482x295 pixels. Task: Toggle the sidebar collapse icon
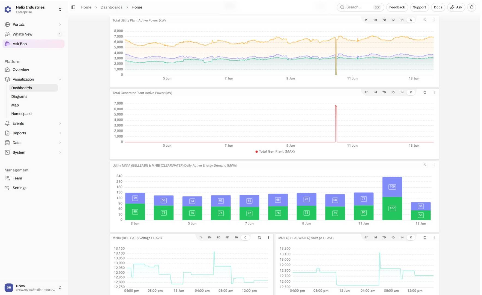(x=73, y=7)
